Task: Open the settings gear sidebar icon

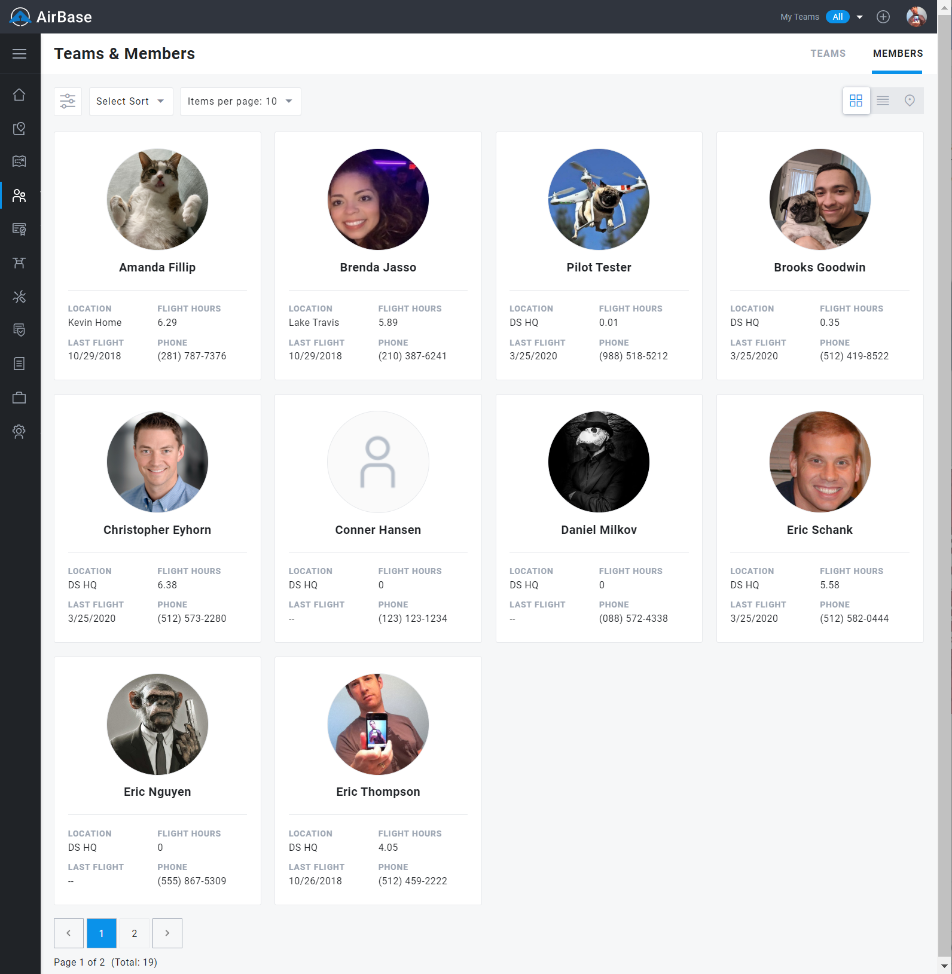Action: [19, 431]
